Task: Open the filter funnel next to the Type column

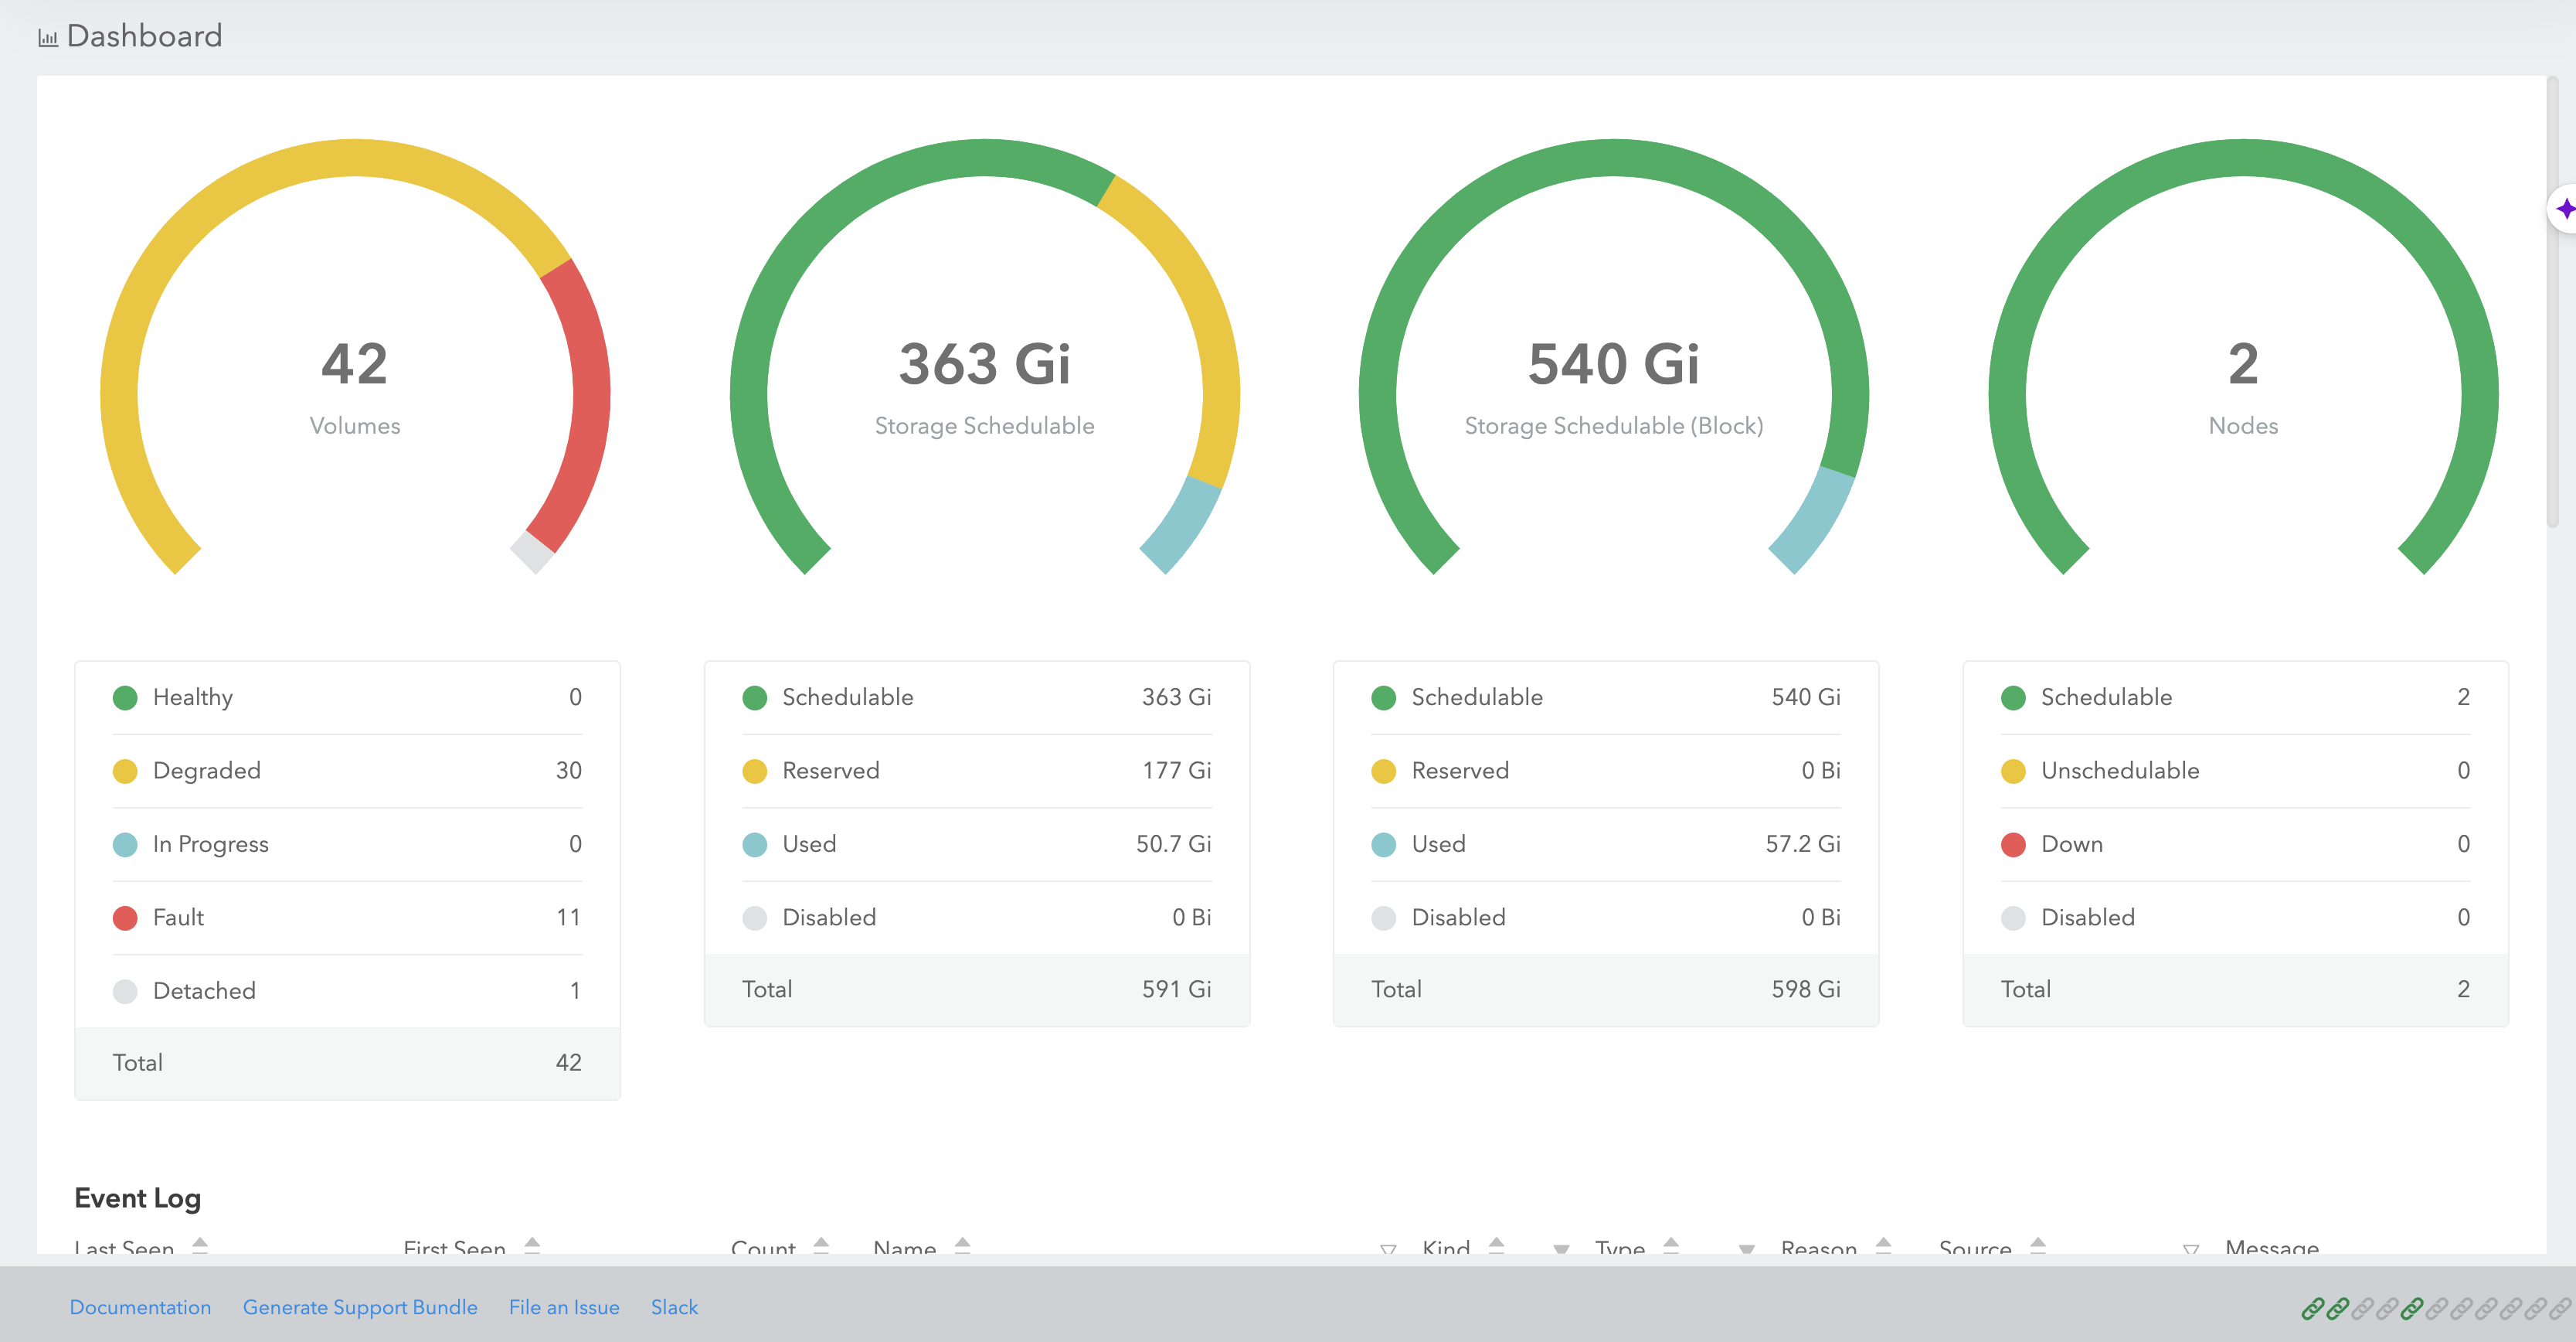Action: [1746, 1250]
